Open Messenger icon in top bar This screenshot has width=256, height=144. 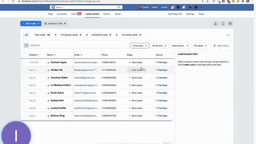coord(178,7)
